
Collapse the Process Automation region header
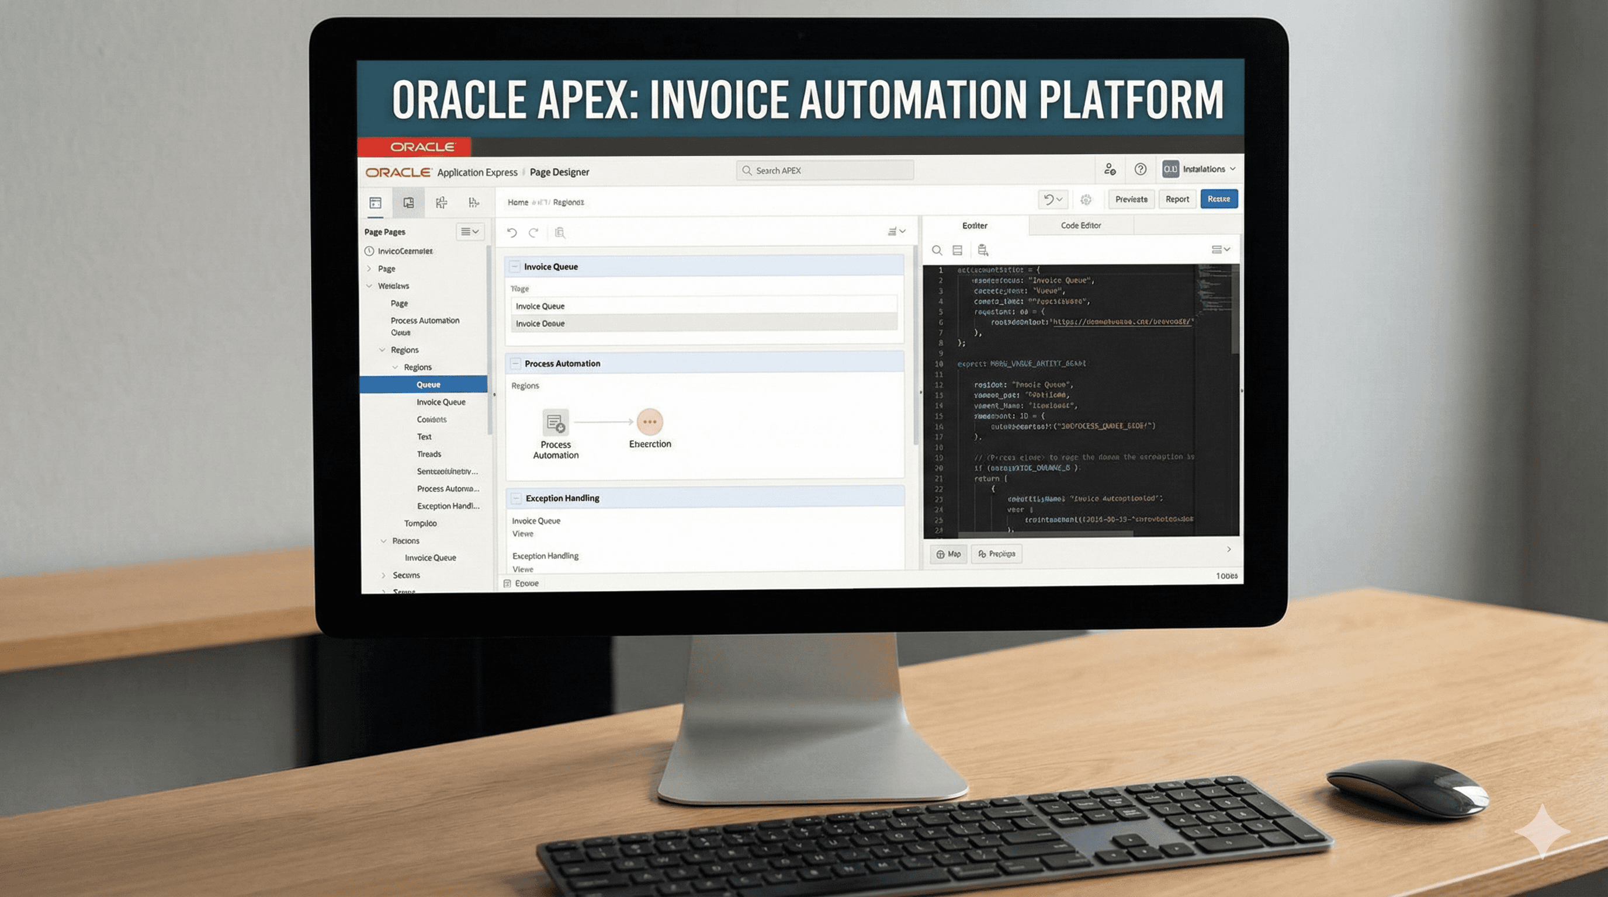[x=515, y=364]
